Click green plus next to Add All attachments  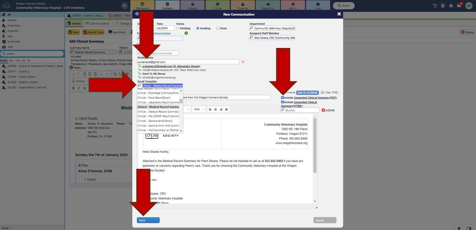(x=322, y=92)
